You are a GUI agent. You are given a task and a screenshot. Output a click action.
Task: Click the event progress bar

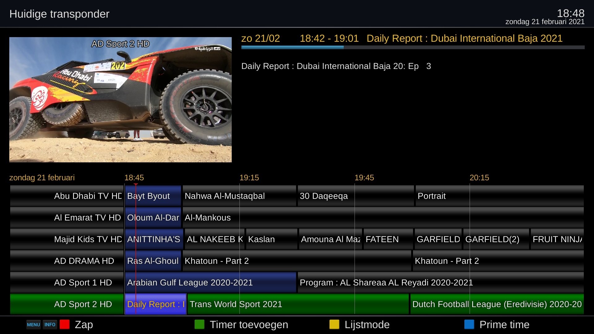coord(413,47)
